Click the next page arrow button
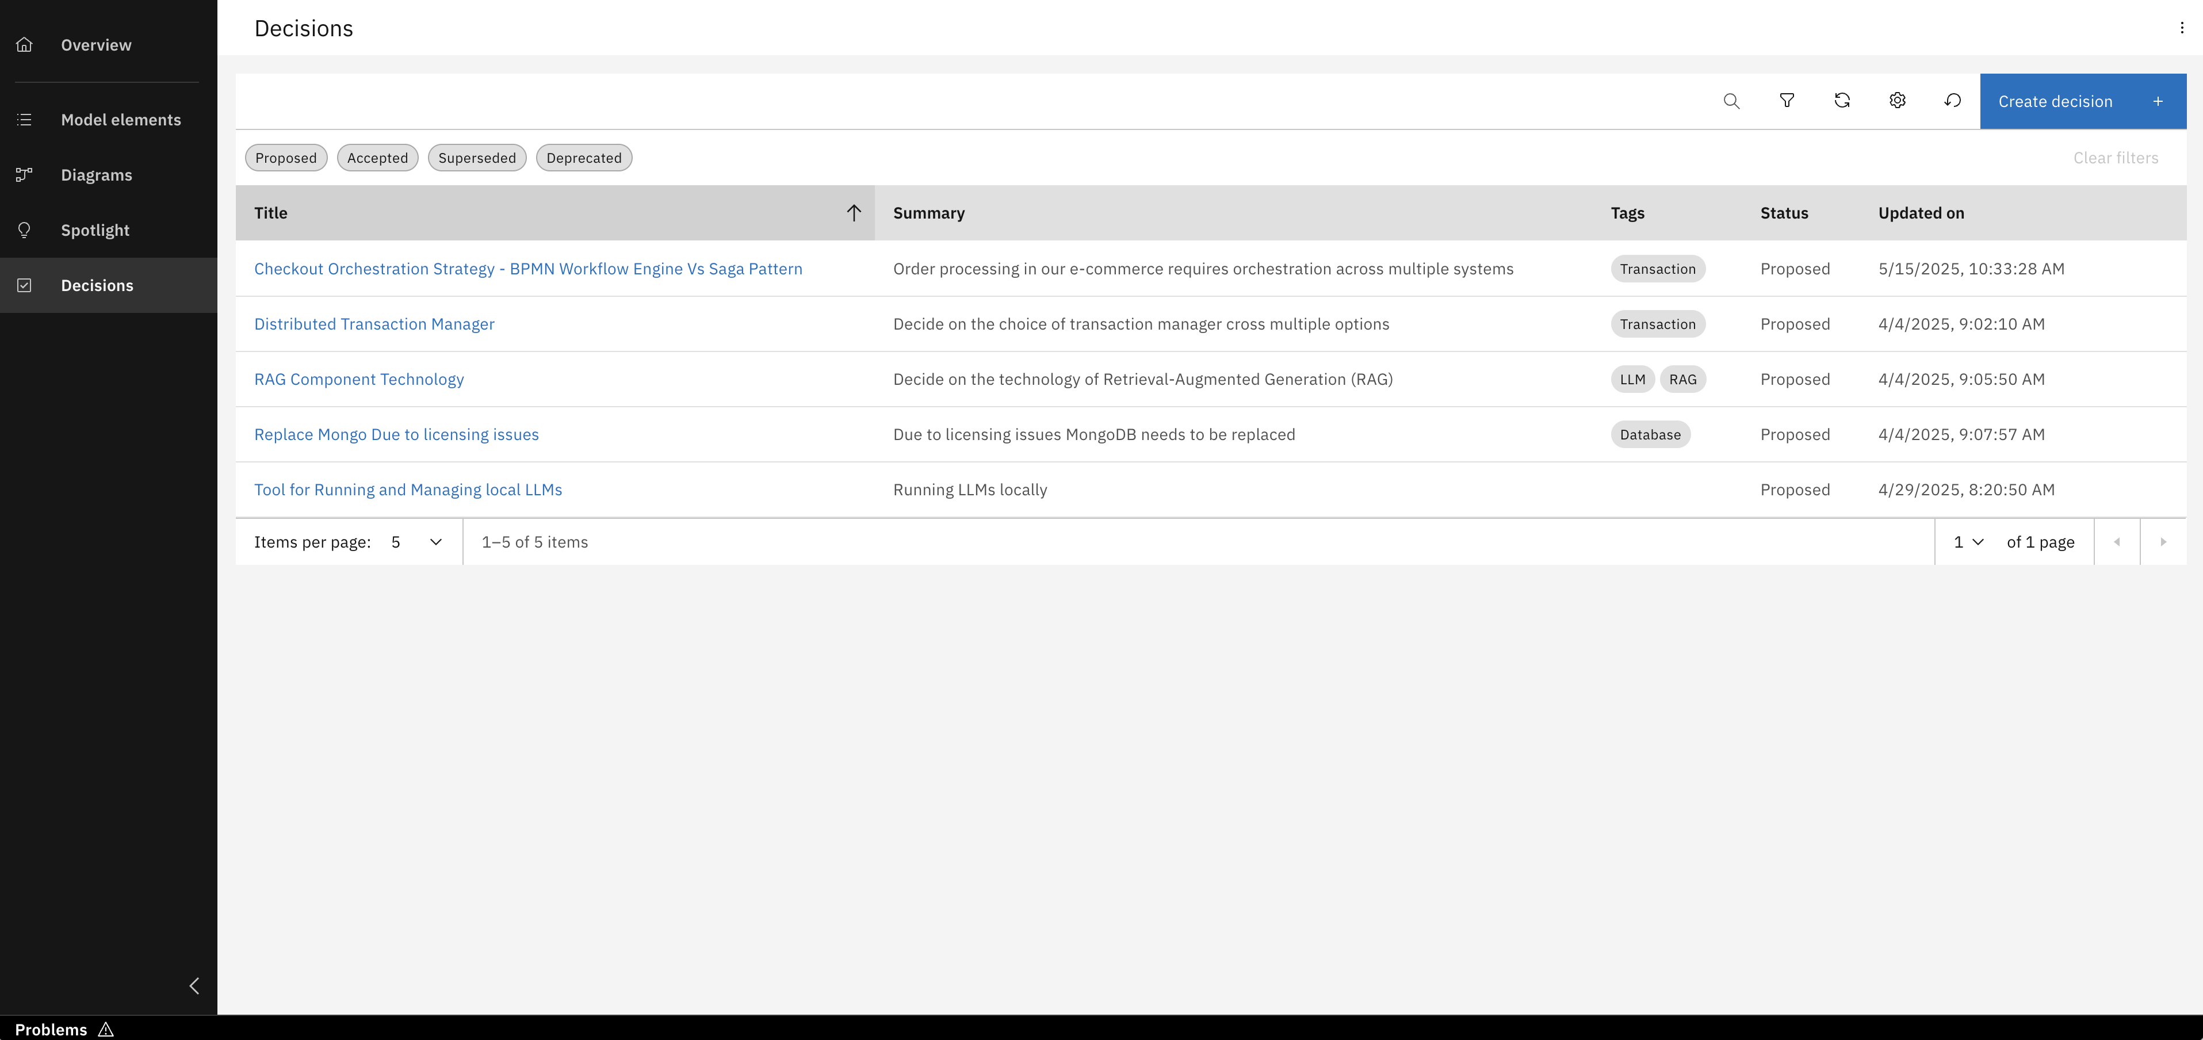Image resolution: width=2203 pixels, height=1040 pixels. point(2163,542)
